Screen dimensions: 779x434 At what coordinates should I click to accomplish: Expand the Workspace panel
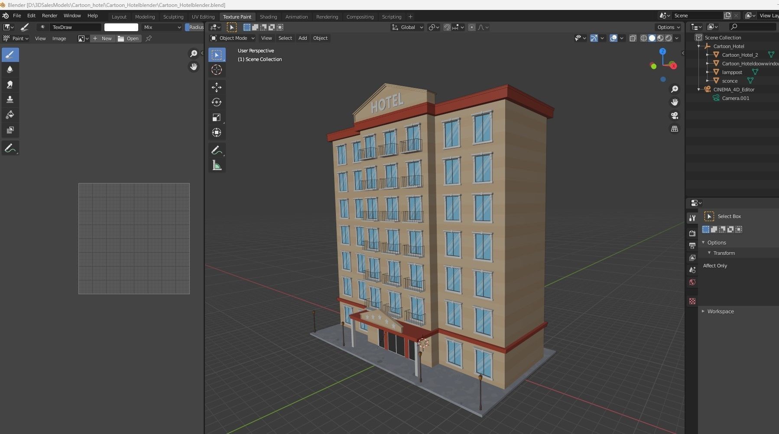(703, 312)
